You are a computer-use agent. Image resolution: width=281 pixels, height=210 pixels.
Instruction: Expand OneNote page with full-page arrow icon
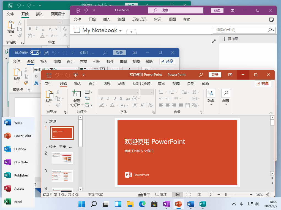point(214,41)
